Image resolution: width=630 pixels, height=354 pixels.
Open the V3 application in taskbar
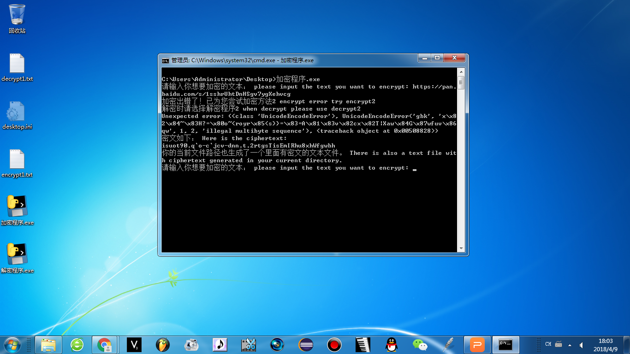(x=134, y=344)
